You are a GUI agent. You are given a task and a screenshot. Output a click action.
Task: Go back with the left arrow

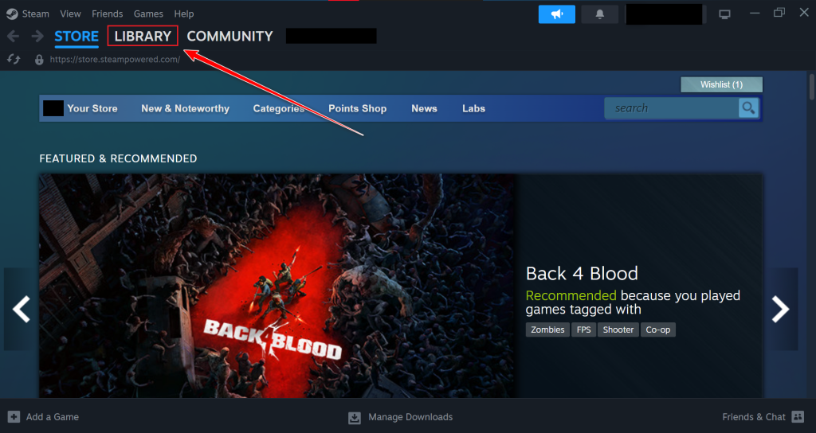tap(14, 37)
